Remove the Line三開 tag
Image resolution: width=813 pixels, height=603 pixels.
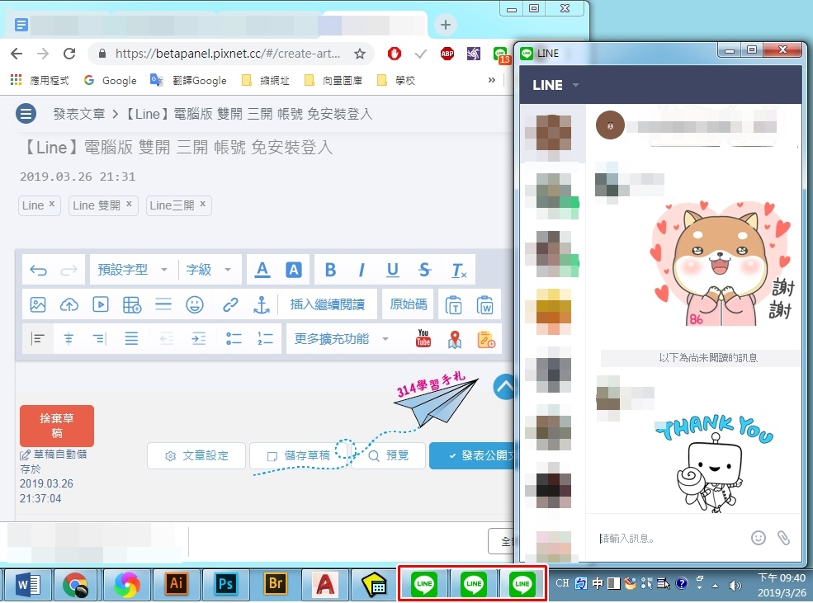click(203, 204)
